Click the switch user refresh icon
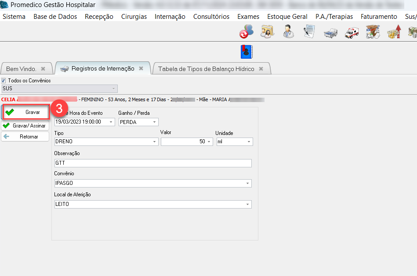Viewport: 417px width, 276px height. click(x=246, y=32)
